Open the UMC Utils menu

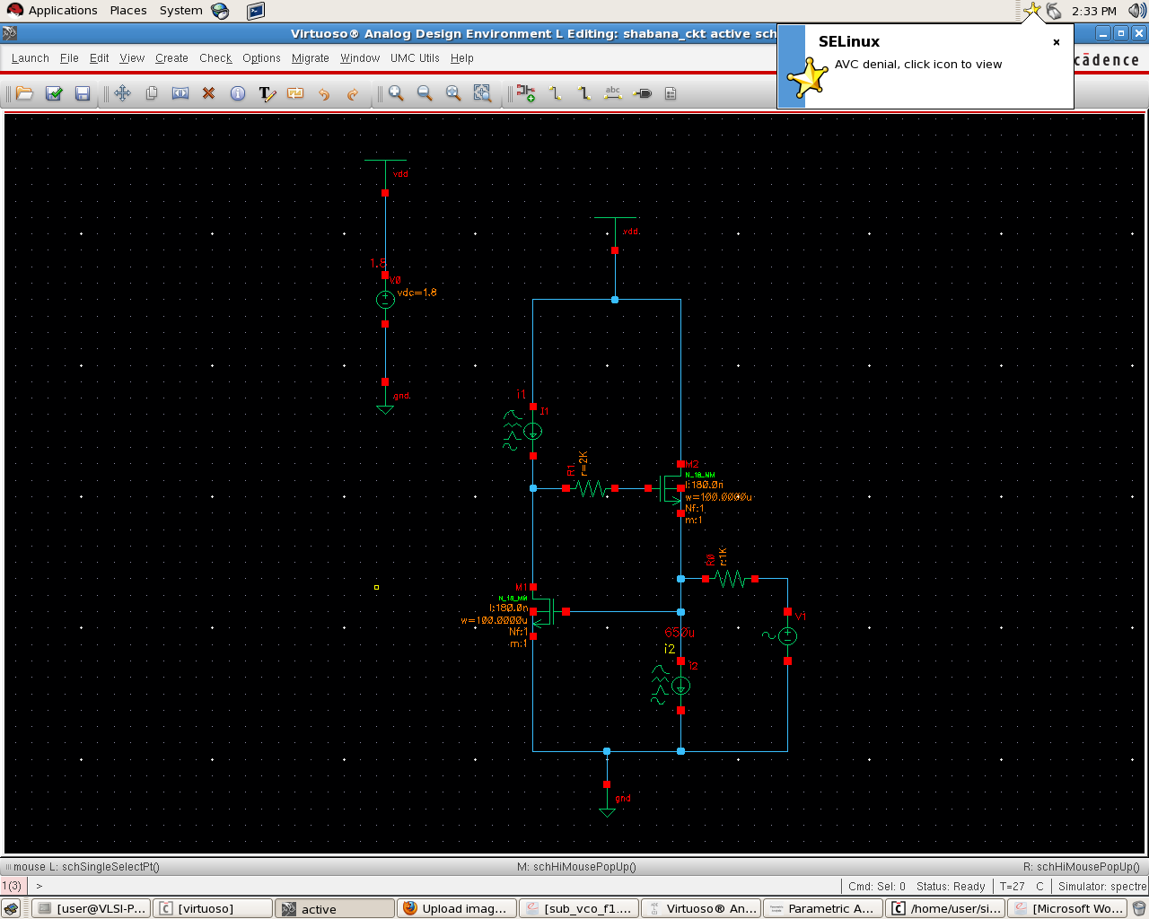point(415,58)
